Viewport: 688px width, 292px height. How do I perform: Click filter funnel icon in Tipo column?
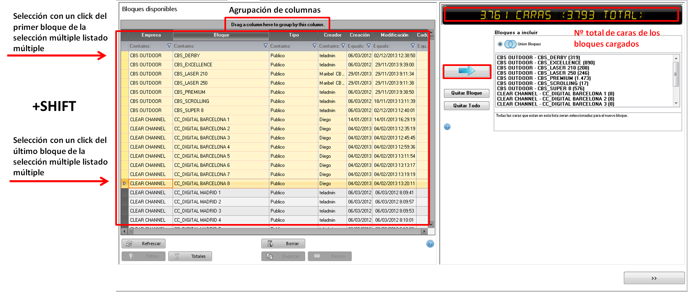pyautogui.click(x=315, y=46)
